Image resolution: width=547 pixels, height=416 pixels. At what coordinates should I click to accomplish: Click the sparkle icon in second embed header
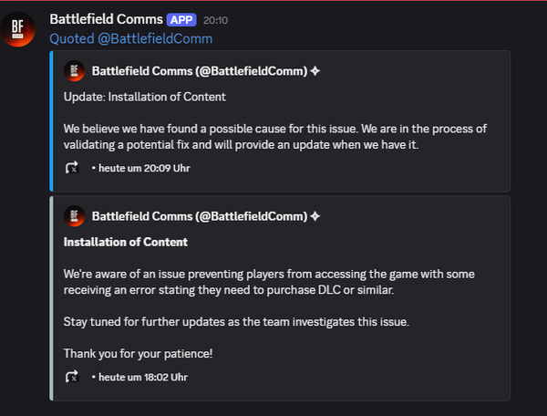pos(315,216)
